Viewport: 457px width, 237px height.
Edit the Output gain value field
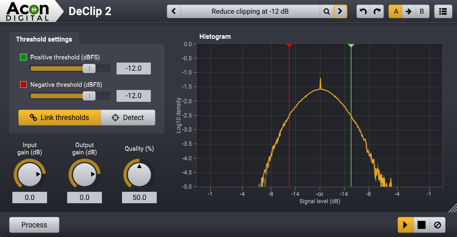tap(84, 197)
